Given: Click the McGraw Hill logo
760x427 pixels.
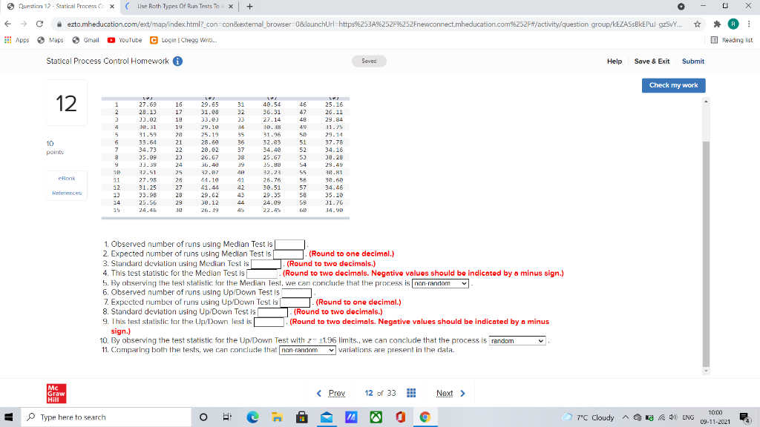Looking at the screenshot, I should 57,393.
